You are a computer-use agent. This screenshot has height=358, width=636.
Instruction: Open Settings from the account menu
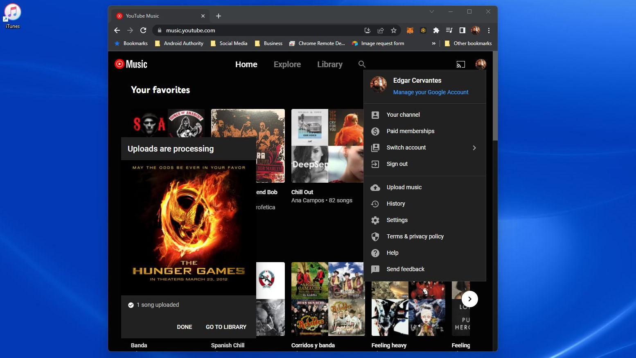coord(397,220)
